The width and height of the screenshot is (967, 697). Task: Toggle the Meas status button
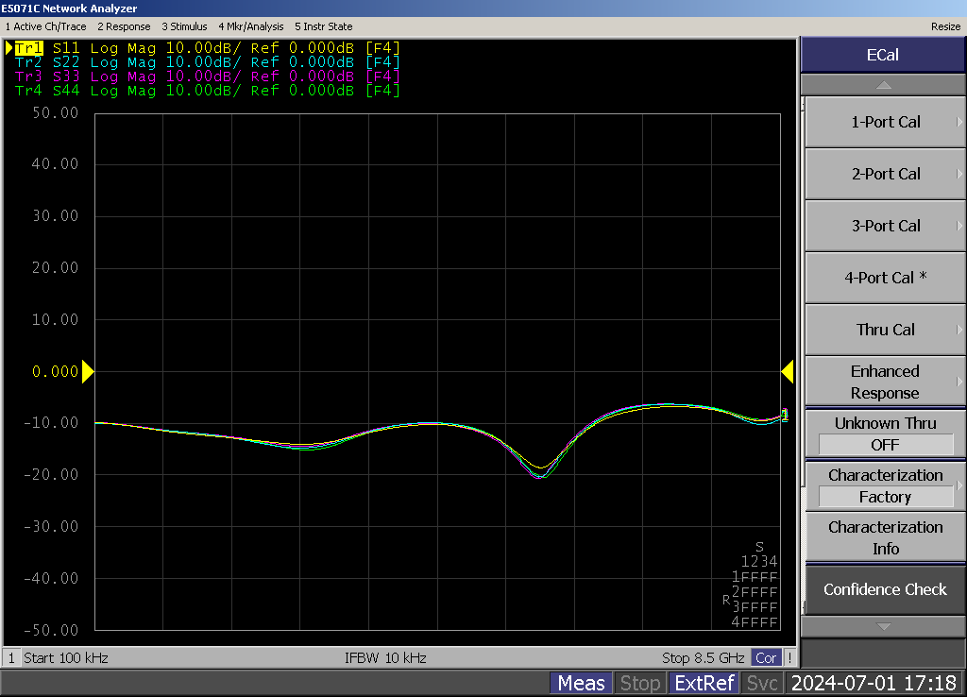click(581, 683)
